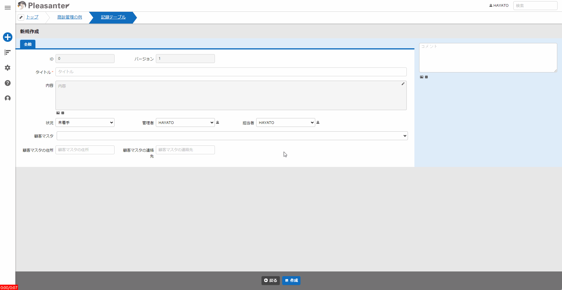
Task: Click the Pleasanter logo
Action: click(44, 5)
